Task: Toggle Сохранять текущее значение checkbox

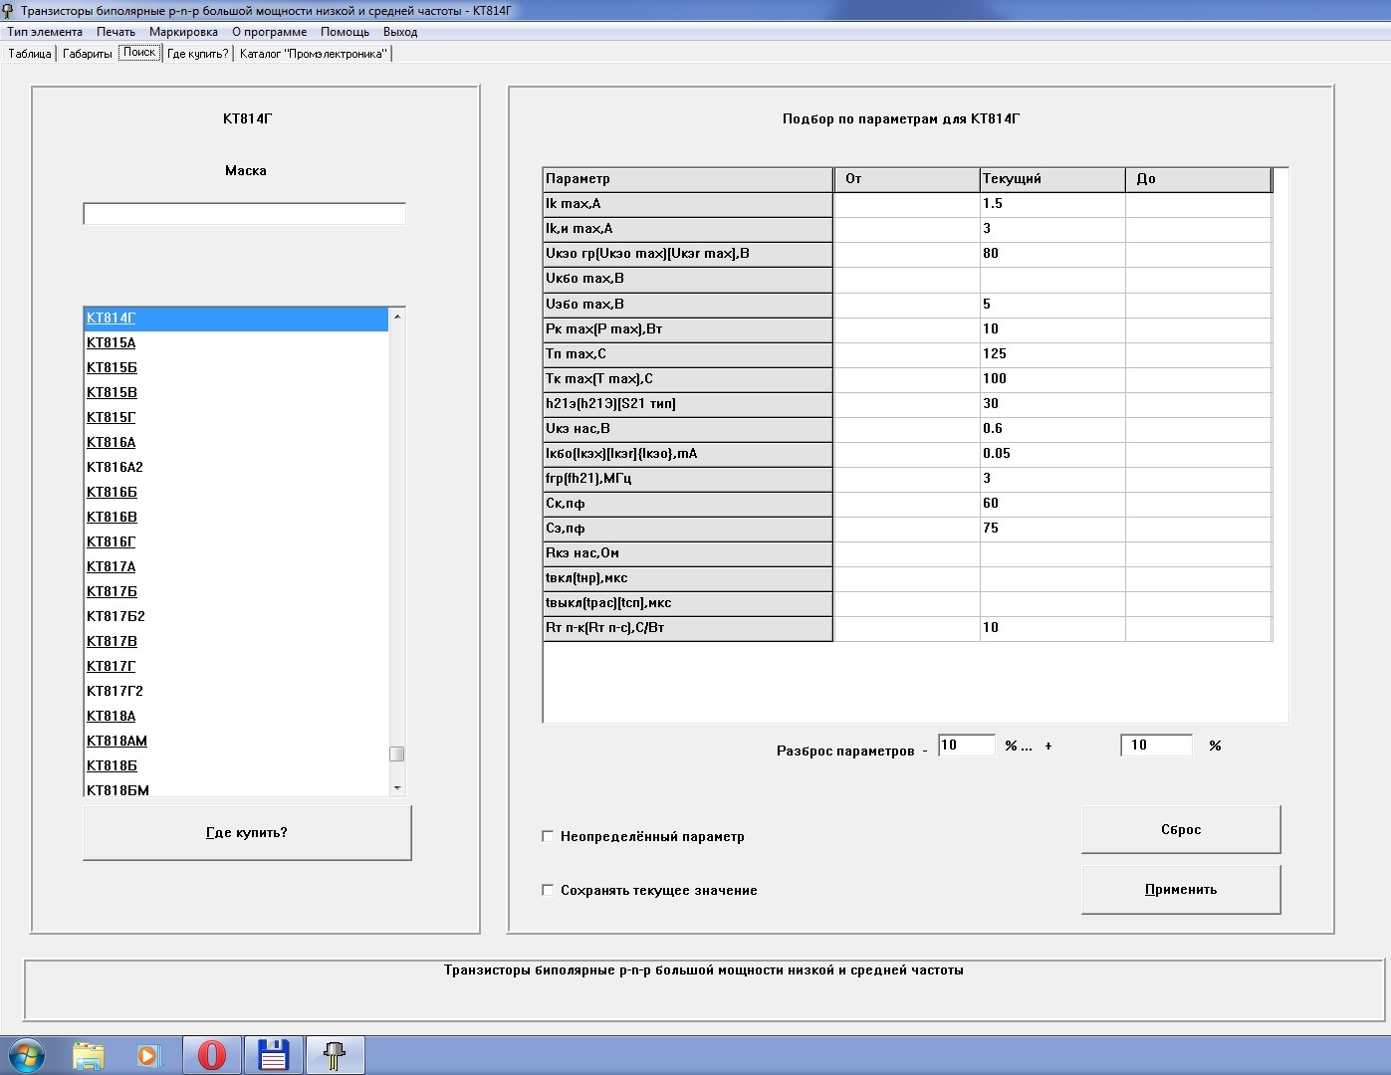Action: pyautogui.click(x=548, y=890)
